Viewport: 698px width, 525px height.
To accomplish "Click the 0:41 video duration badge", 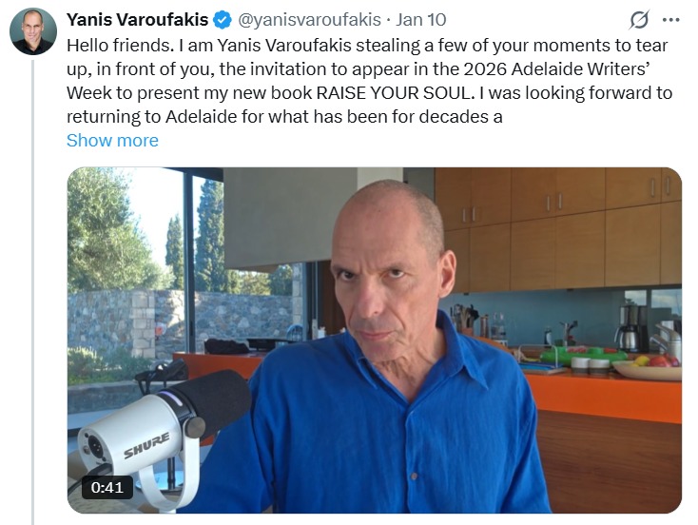I will click(107, 487).
